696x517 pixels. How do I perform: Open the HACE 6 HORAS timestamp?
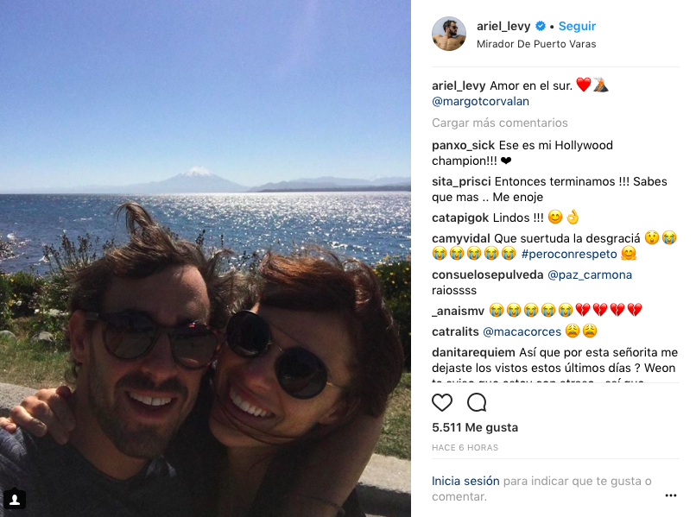465,448
